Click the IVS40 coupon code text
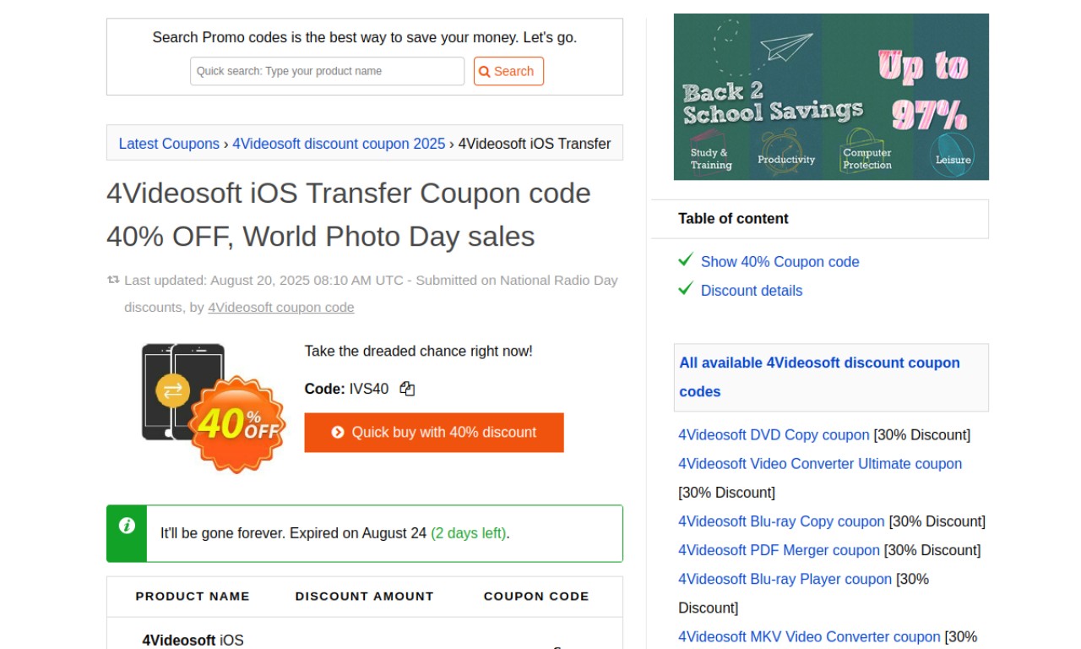 click(x=369, y=389)
